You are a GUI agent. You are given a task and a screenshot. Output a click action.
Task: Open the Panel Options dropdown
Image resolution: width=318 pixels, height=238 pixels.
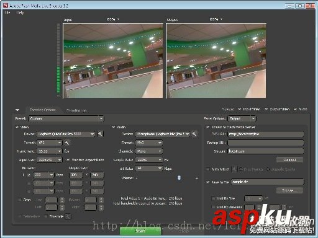pyautogui.click(x=242, y=118)
